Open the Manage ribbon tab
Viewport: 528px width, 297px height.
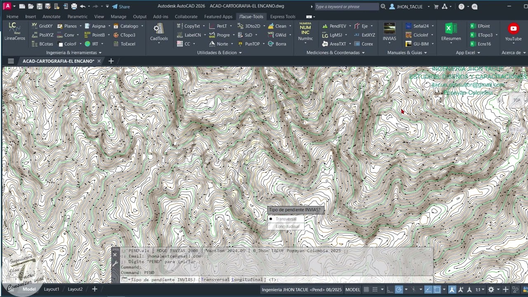[x=118, y=16]
